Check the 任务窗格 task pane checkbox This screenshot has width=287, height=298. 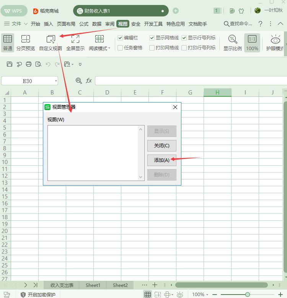tap(120, 48)
